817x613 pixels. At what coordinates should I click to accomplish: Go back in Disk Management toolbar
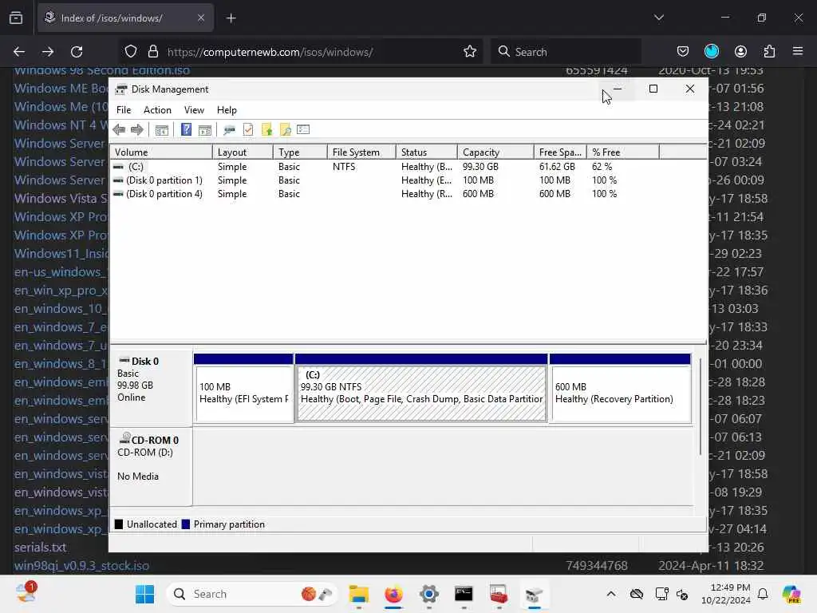tap(119, 130)
